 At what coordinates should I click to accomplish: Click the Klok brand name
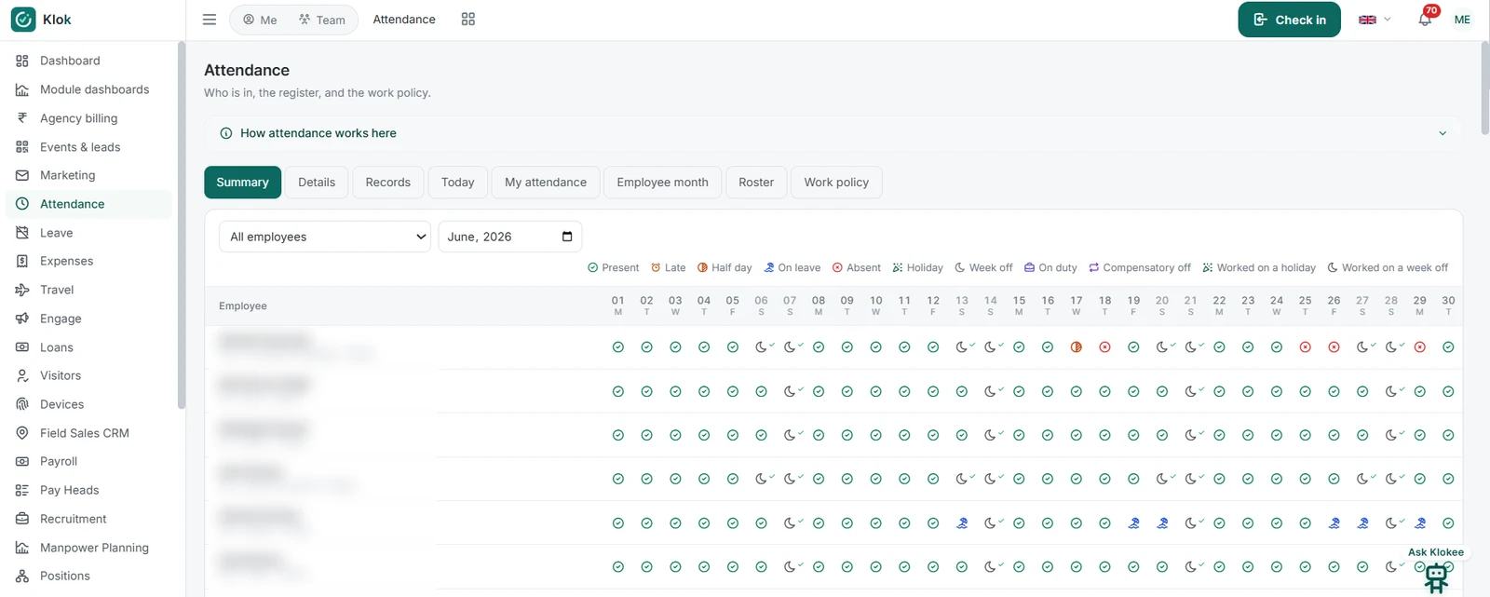tap(57, 20)
